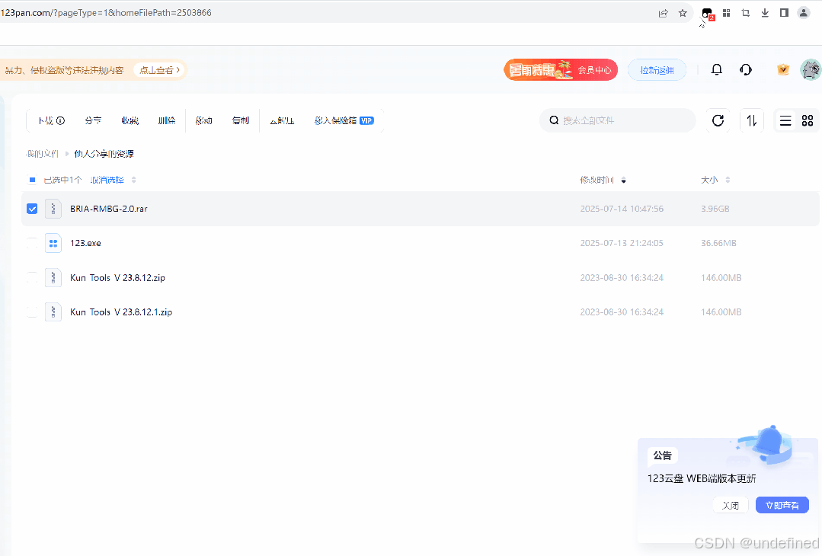
Task: Click 云解压 in the file toolbar
Action: point(282,120)
